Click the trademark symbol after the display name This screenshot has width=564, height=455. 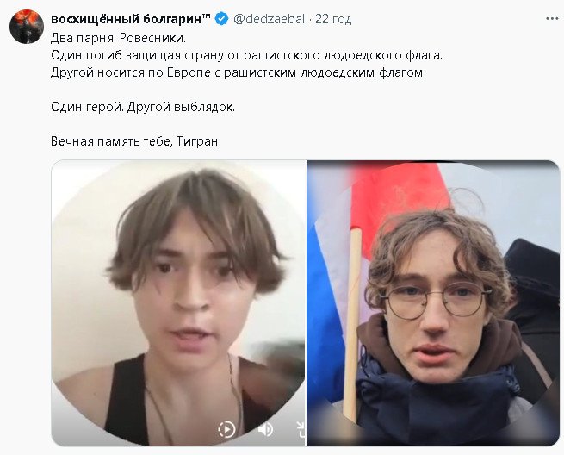(x=207, y=16)
